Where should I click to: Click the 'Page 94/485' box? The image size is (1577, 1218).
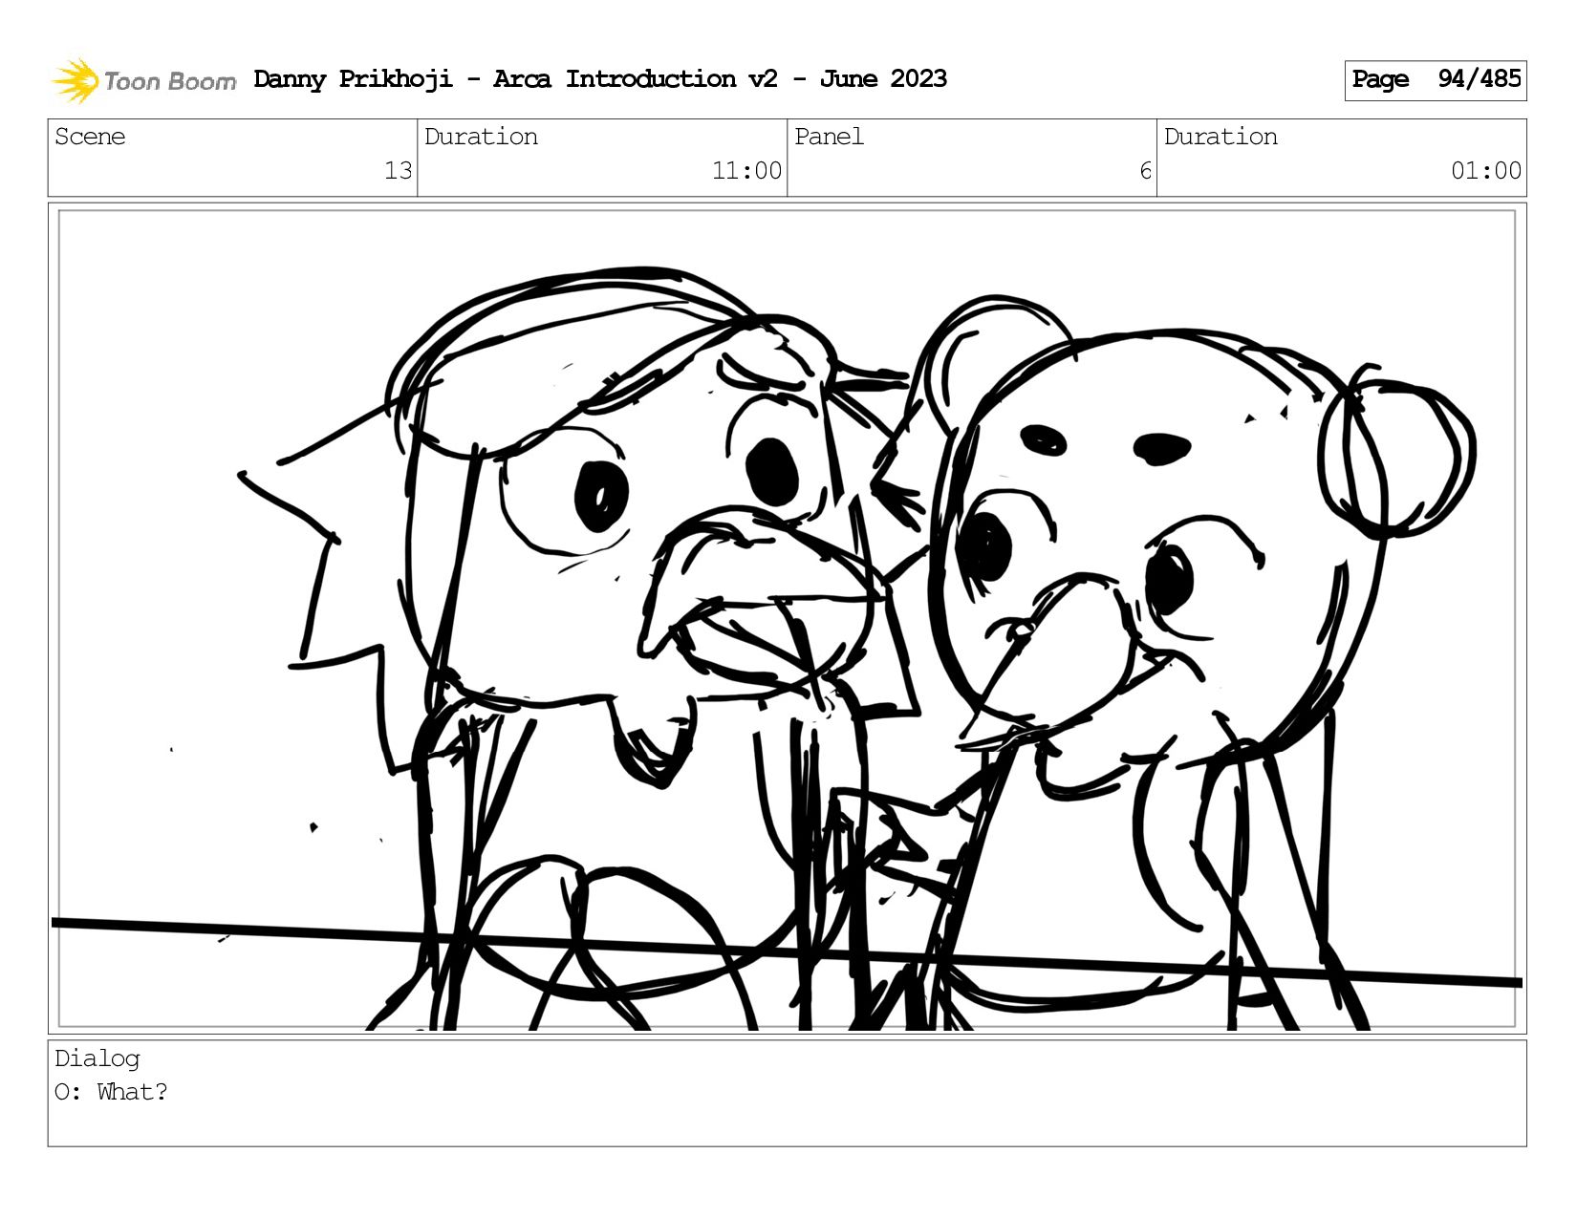1436,80
